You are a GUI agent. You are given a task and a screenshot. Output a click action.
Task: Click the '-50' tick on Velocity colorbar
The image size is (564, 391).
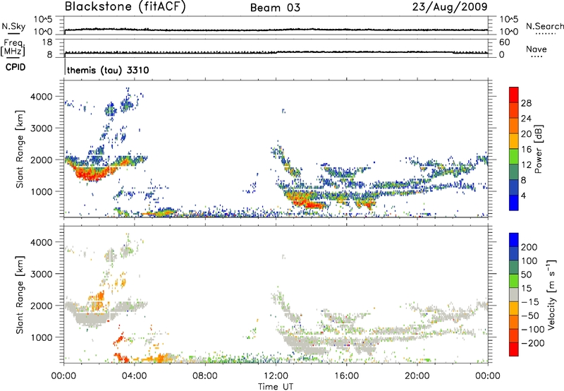tap(530, 315)
